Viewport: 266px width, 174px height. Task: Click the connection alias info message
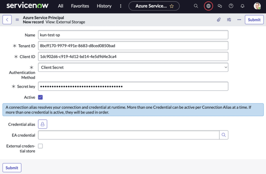[x=133, y=110]
